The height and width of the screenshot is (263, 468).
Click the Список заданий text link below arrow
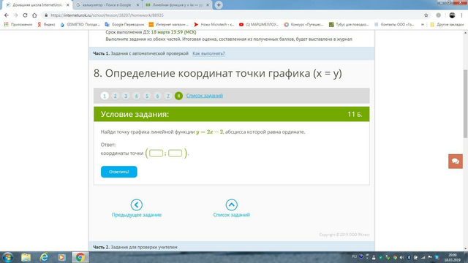click(x=231, y=215)
